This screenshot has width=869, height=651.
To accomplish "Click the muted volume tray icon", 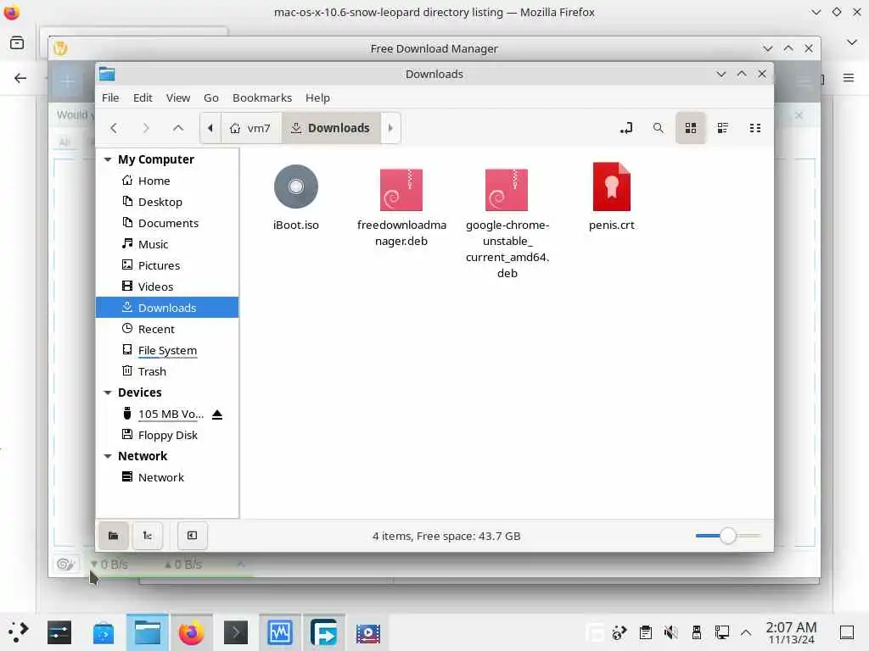I will (x=671, y=632).
